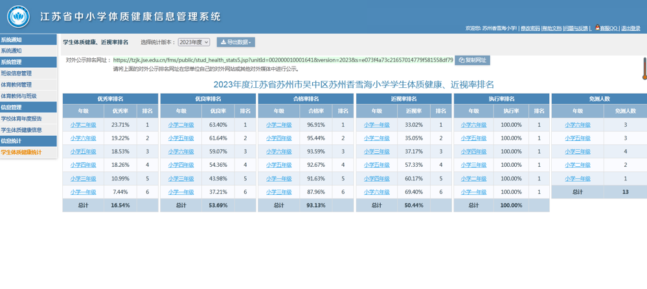Open 小学五年级 in the 优良率排名 table
The height and width of the screenshot is (289, 647).
(x=181, y=138)
